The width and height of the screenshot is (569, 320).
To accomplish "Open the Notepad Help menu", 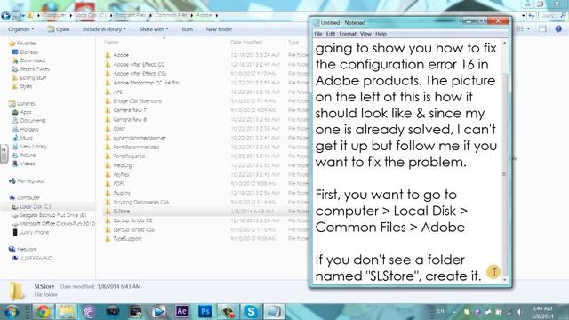I will point(381,34).
